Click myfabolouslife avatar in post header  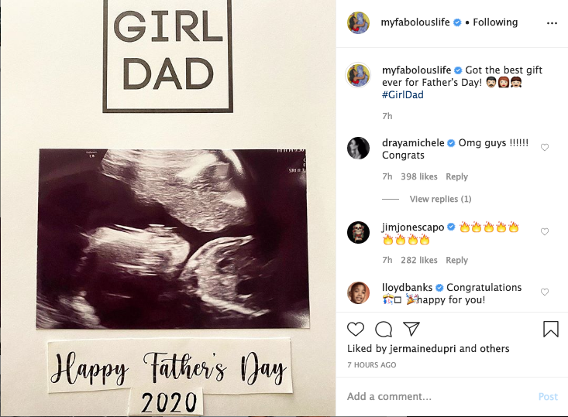point(358,22)
